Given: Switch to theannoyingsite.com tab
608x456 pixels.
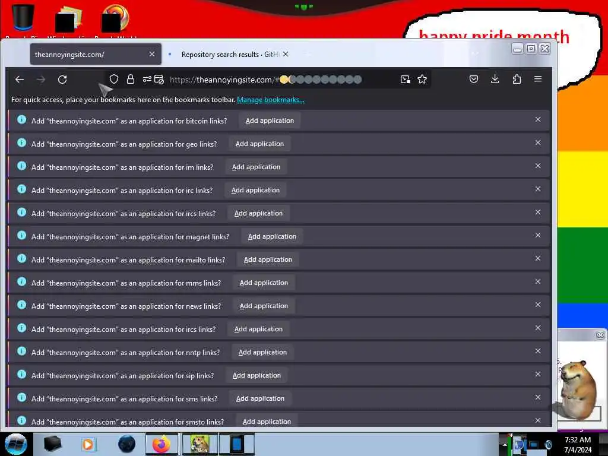Looking at the screenshot, I should [96, 54].
